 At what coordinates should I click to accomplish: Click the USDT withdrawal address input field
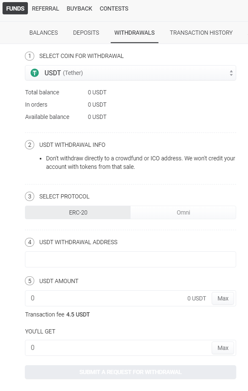(x=131, y=259)
